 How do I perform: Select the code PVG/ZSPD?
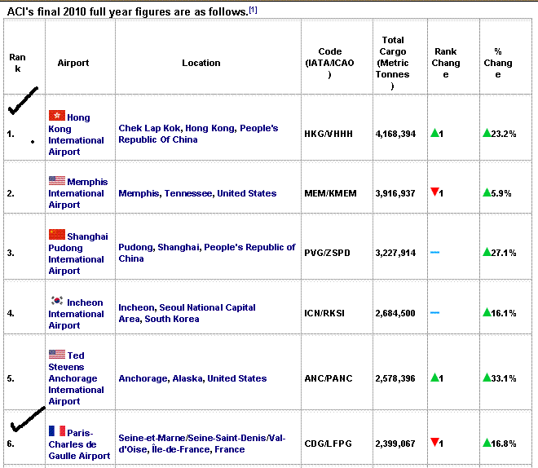[327, 253]
